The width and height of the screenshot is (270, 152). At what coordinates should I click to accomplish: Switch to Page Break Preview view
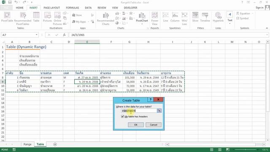(x=228, y=149)
